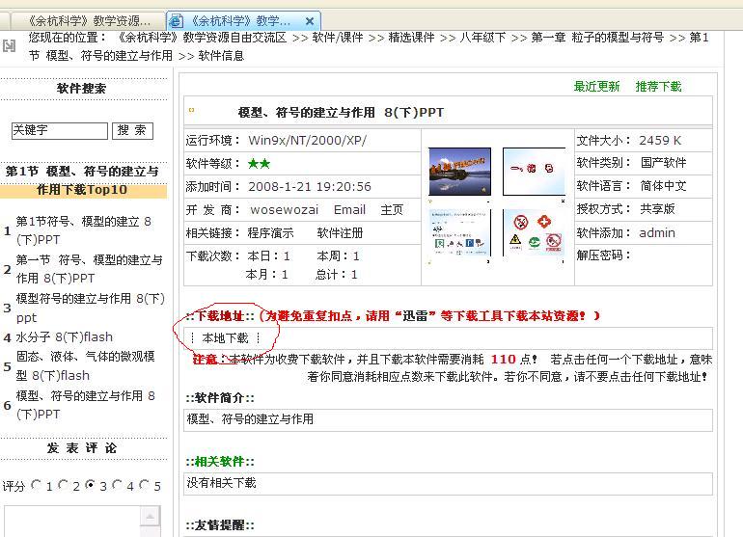Click the two-star software rating icon
Viewport: 743px width, 537px height.
[259, 164]
